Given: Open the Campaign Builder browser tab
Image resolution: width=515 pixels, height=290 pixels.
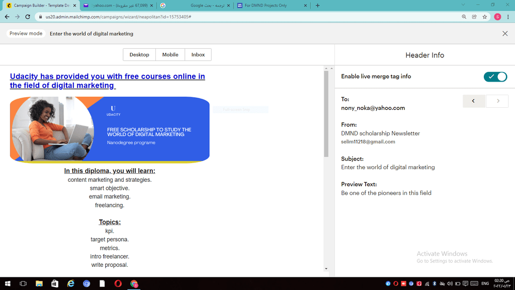Looking at the screenshot, I should coord(41,6).
